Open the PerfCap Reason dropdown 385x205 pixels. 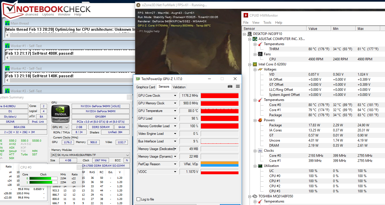(175, 164)
